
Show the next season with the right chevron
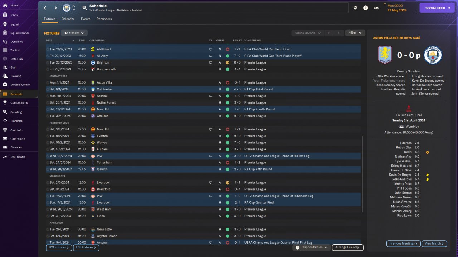pyautogui.click(x=338, y=33)
